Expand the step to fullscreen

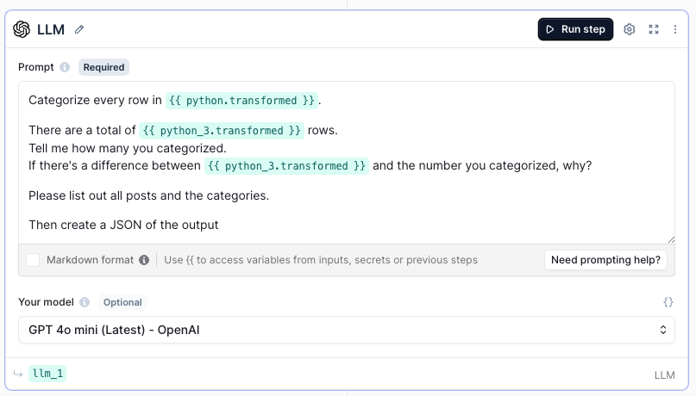[x=654, y=29]
